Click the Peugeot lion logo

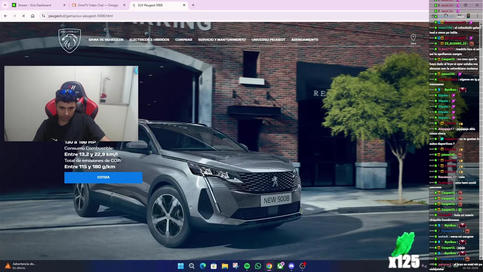point(70,41)
